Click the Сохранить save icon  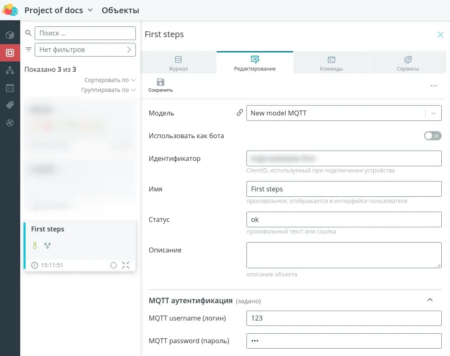[x=161, y=83]
